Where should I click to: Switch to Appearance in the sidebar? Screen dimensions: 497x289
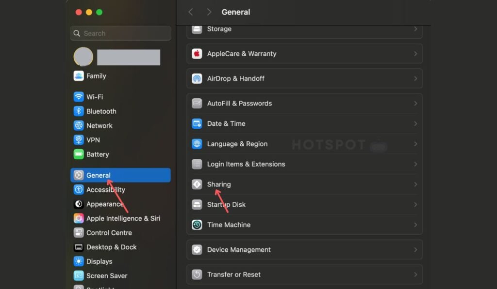(104, 204)
